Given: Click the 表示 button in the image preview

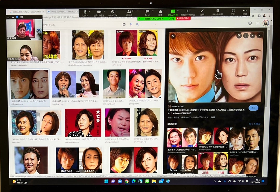Looking at the screenshot, I should (253, 107).
